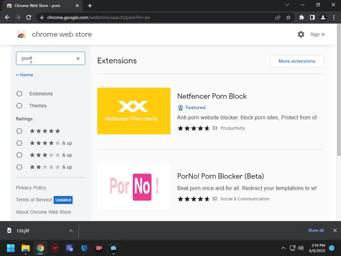Open PorNo! Porn Blocker (Beta) title
This screenshot has height=256, width=341.
click(220, 176)
